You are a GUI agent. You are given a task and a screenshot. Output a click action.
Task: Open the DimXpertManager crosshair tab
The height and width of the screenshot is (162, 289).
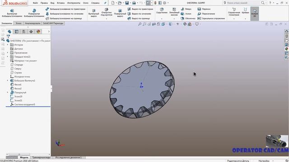pos(31,31)
